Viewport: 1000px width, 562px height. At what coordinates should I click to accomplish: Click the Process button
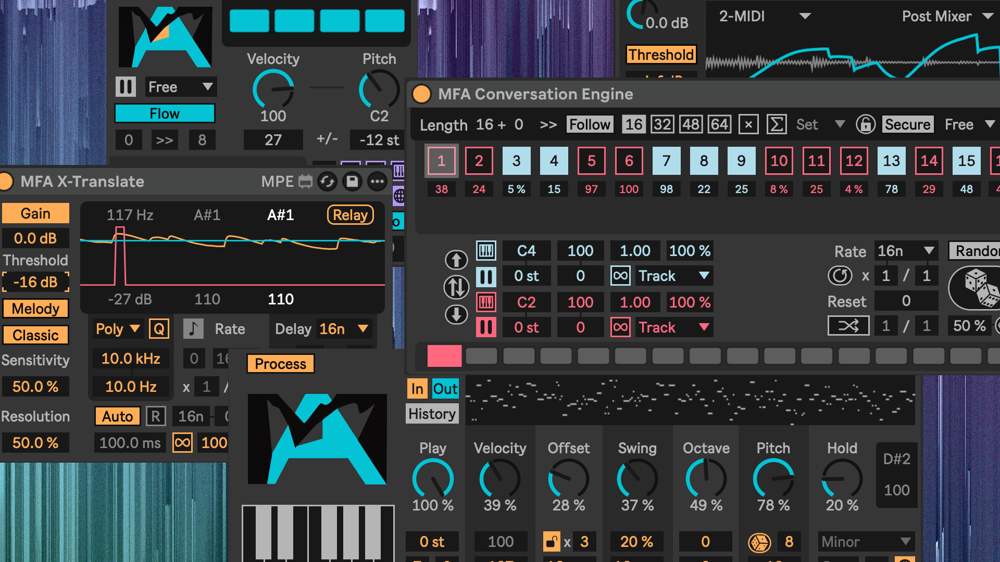(280, 364)
